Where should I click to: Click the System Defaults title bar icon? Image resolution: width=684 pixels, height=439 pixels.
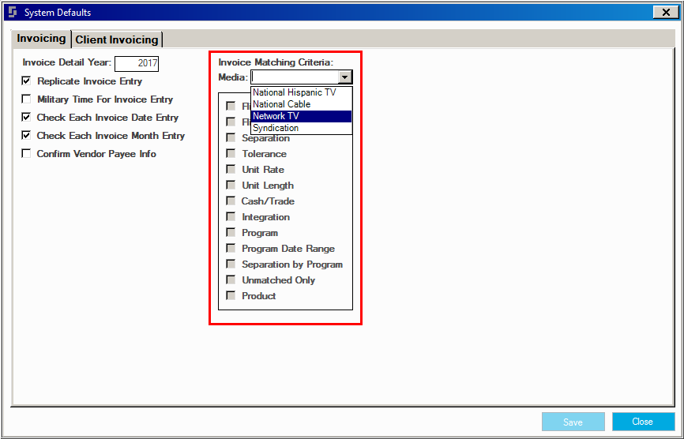pos(13,12)
